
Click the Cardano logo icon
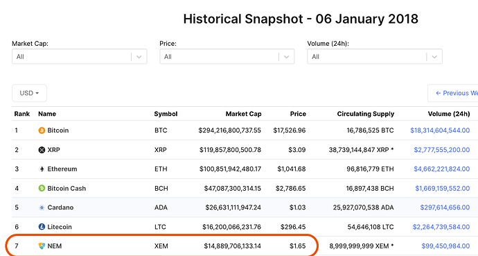(42, 207)
